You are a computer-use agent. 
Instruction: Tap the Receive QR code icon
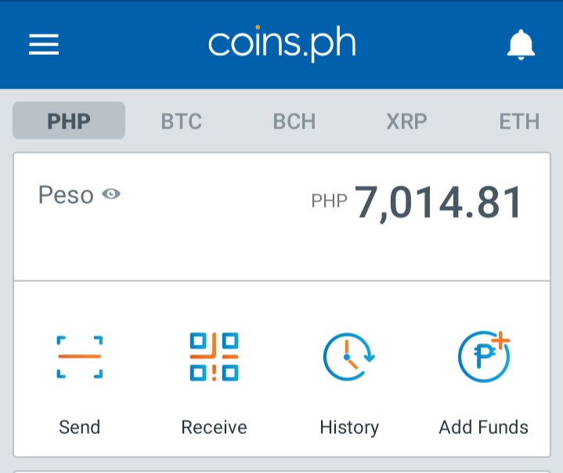(214, 356)
